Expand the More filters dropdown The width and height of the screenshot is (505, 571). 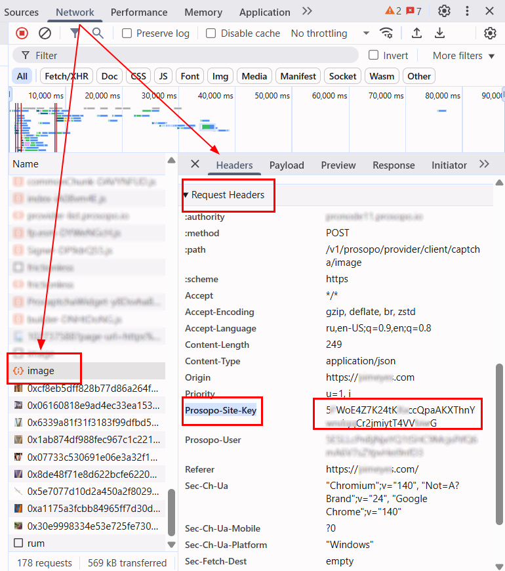coord(463,56)
